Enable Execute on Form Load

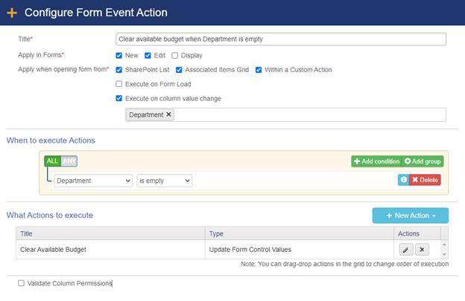tap(119, 84)
